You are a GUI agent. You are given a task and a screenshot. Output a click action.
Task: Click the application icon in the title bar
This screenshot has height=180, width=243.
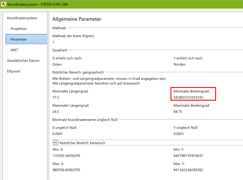(x=4, y=4)
